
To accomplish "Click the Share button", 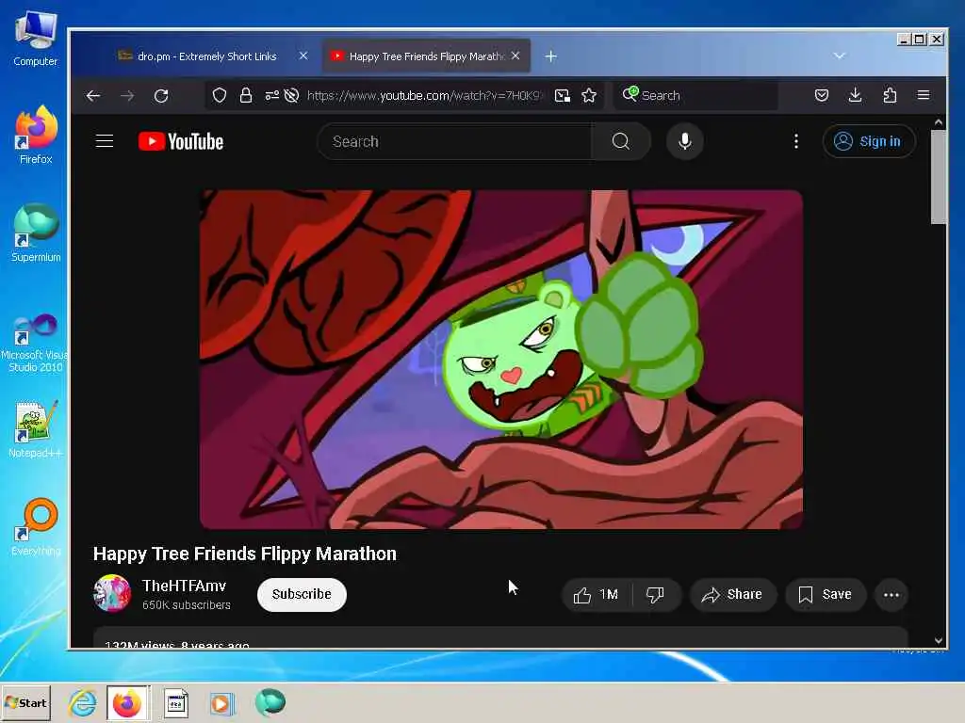I will click(732, 595).
